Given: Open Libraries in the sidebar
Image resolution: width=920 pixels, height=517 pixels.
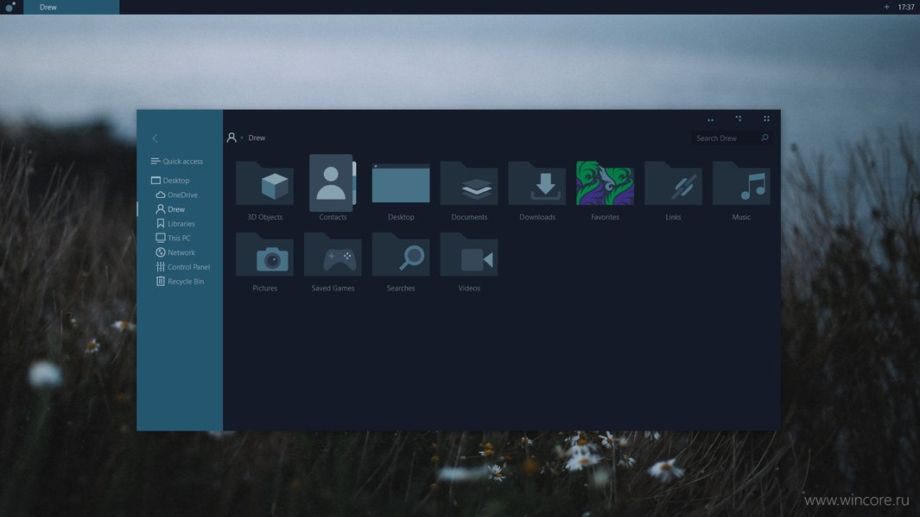Looking at the screenshot, I should [174, 223].
